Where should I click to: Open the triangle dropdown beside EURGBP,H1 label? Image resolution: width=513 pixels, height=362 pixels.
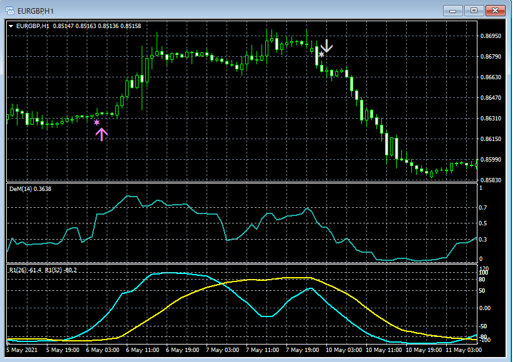(x=11, y=26)
